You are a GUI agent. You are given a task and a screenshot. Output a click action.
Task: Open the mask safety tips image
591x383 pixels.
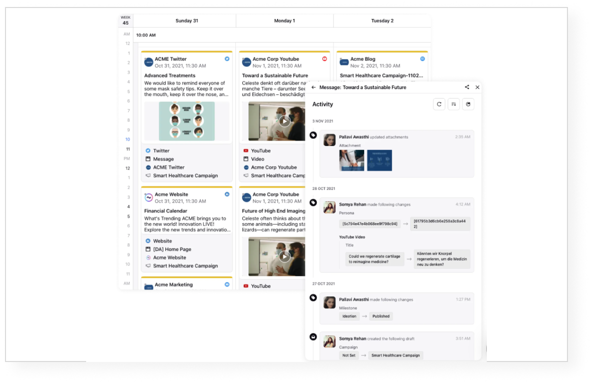pyautogui.click(x=187, y=121)
